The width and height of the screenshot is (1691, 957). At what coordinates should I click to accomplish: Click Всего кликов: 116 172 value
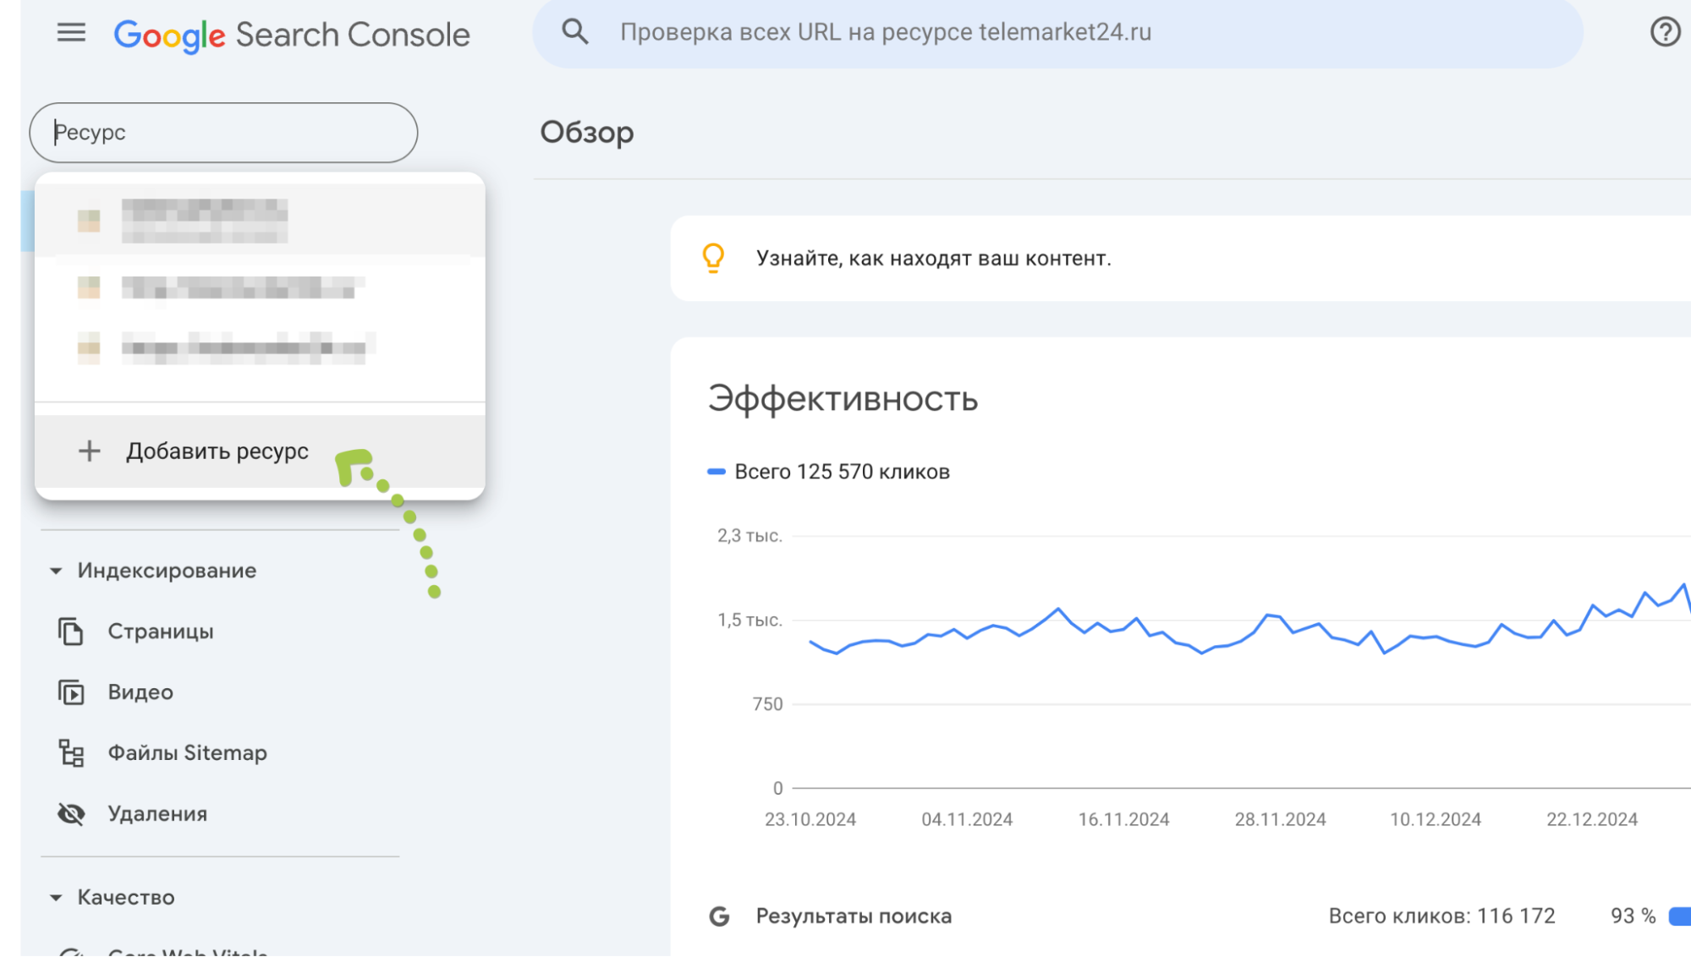1441,916
